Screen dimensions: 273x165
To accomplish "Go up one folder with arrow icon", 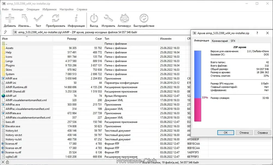I will (x=5, y=32).
